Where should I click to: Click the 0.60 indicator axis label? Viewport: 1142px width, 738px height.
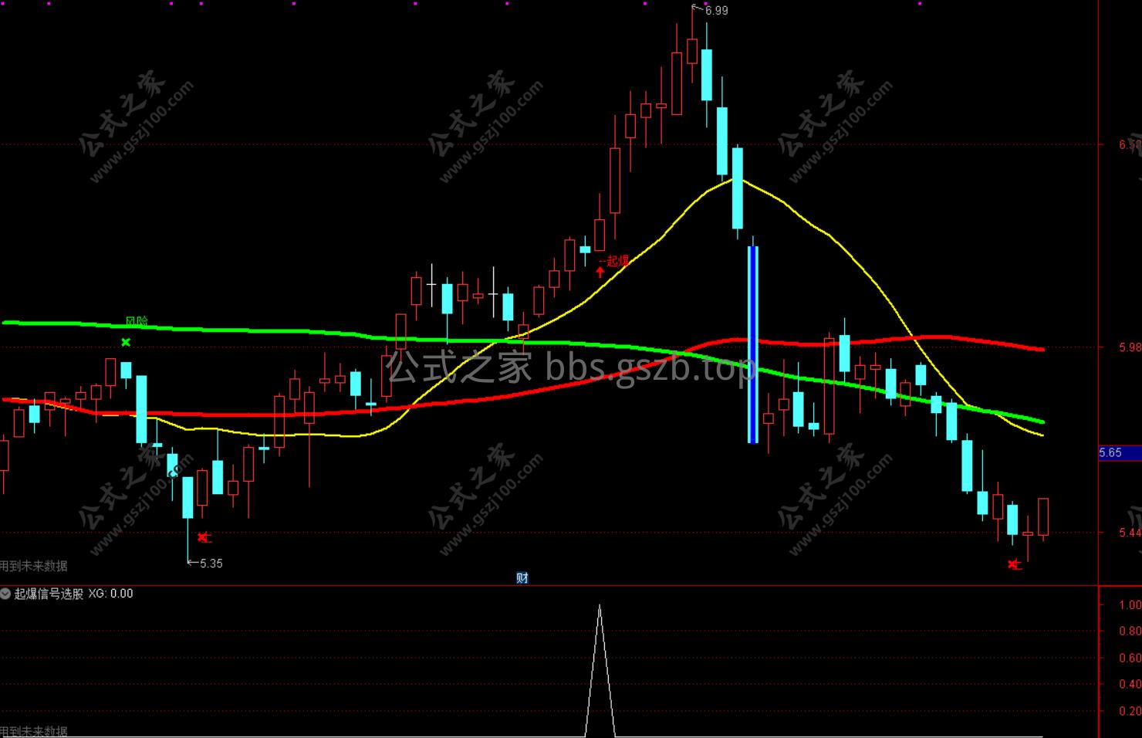(x=1130, y=658)
